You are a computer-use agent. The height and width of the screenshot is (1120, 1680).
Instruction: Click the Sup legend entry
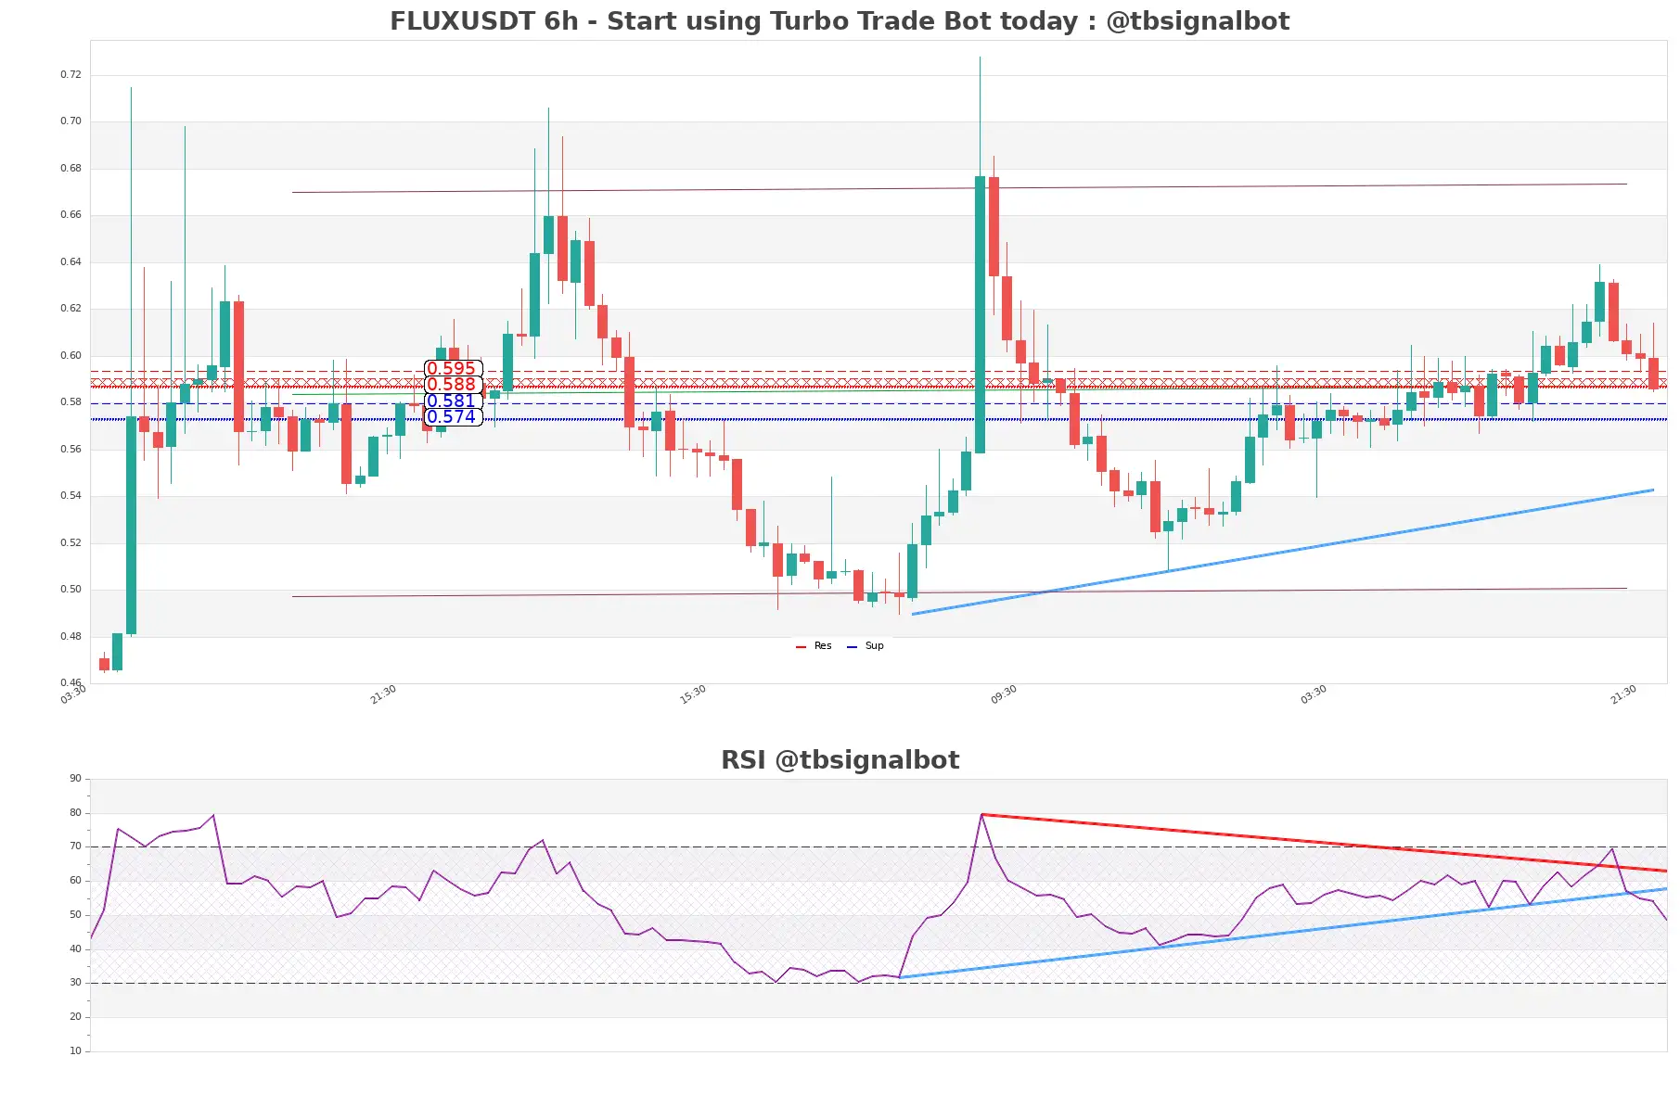866,646
